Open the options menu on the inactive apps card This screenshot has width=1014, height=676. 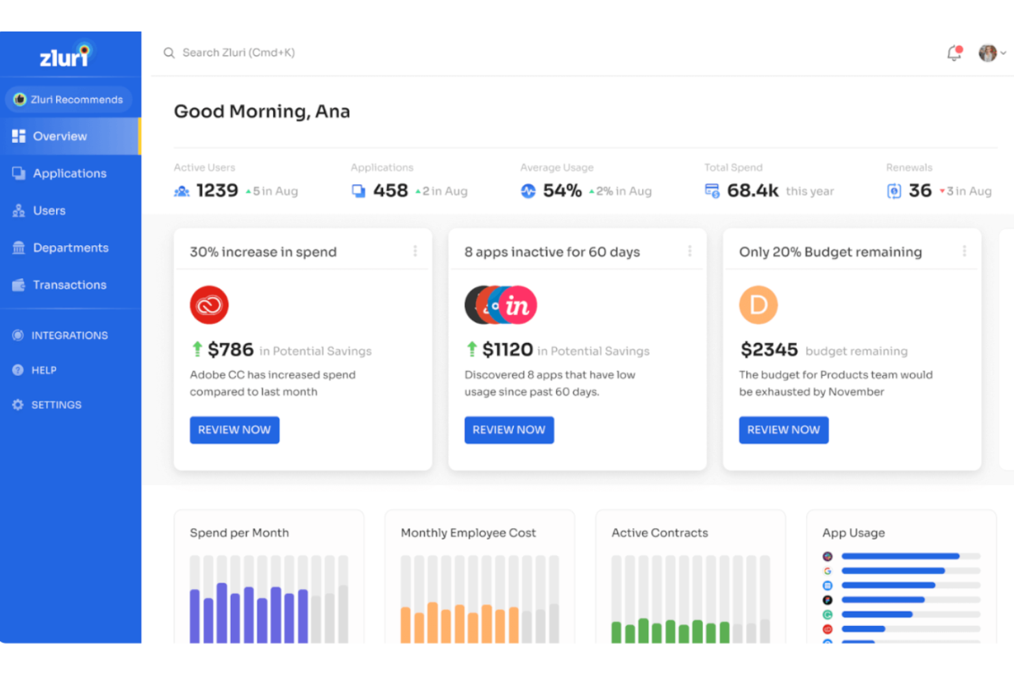(x=690, y=251)
